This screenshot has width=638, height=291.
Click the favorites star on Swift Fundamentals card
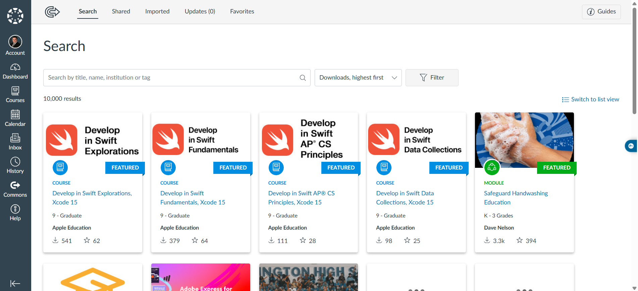[195, 240]
